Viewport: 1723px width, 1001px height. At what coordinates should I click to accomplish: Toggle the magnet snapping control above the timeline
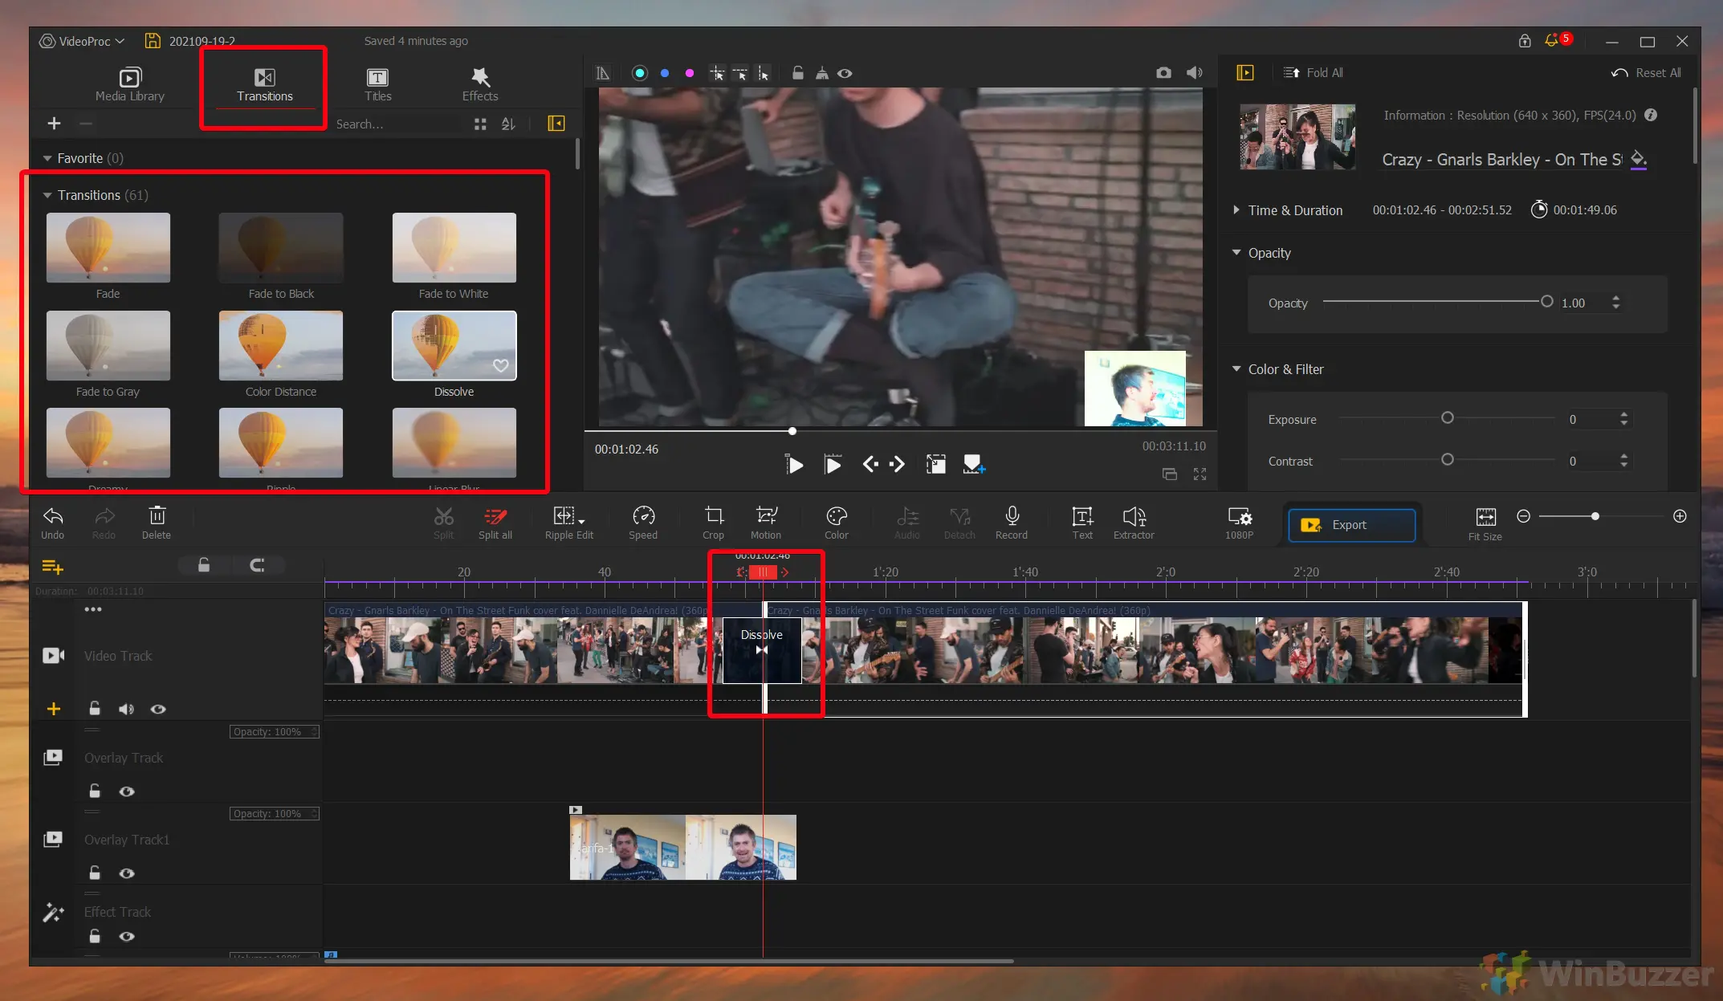point(259,565)
